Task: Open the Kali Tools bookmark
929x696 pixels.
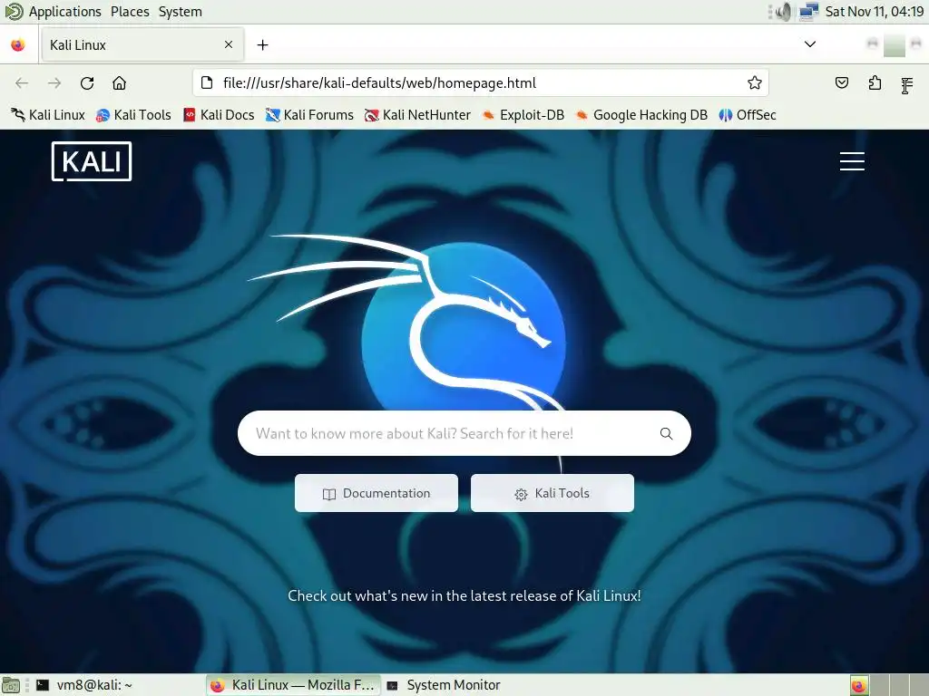Action: click(x=133, y=115)
